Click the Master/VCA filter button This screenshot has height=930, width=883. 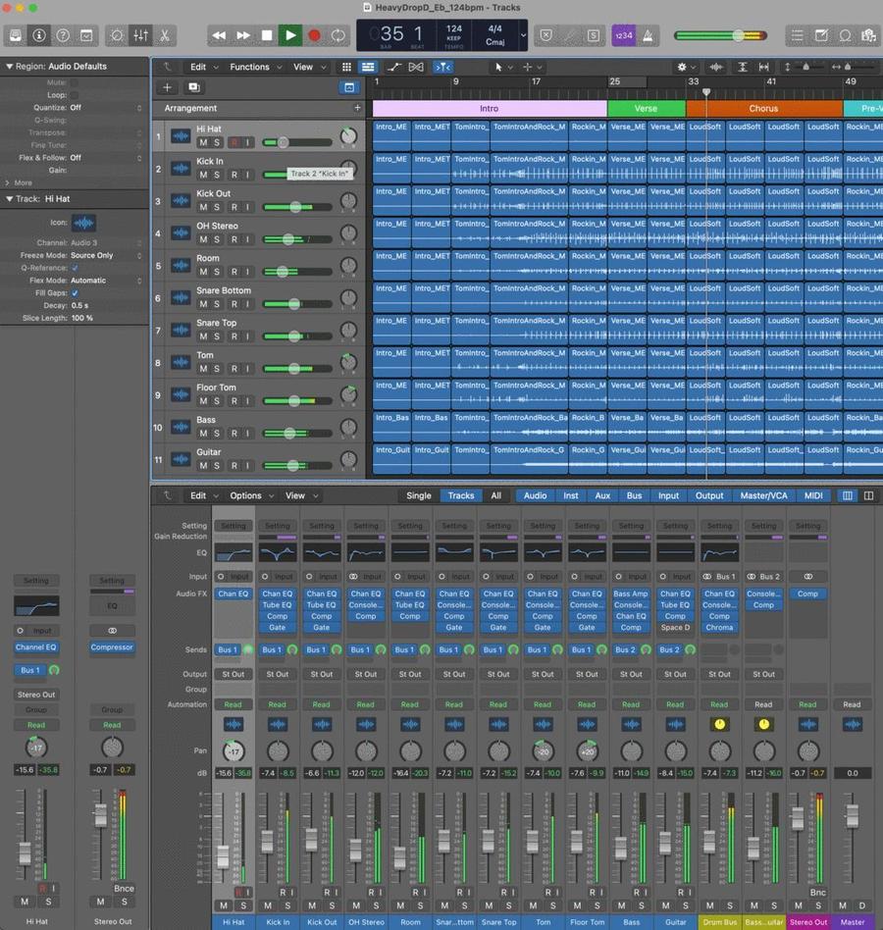pyautogui.click(x=763, y=495)
